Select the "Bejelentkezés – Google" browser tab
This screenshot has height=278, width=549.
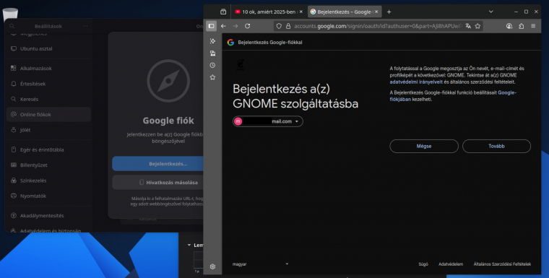pos(345,12)
